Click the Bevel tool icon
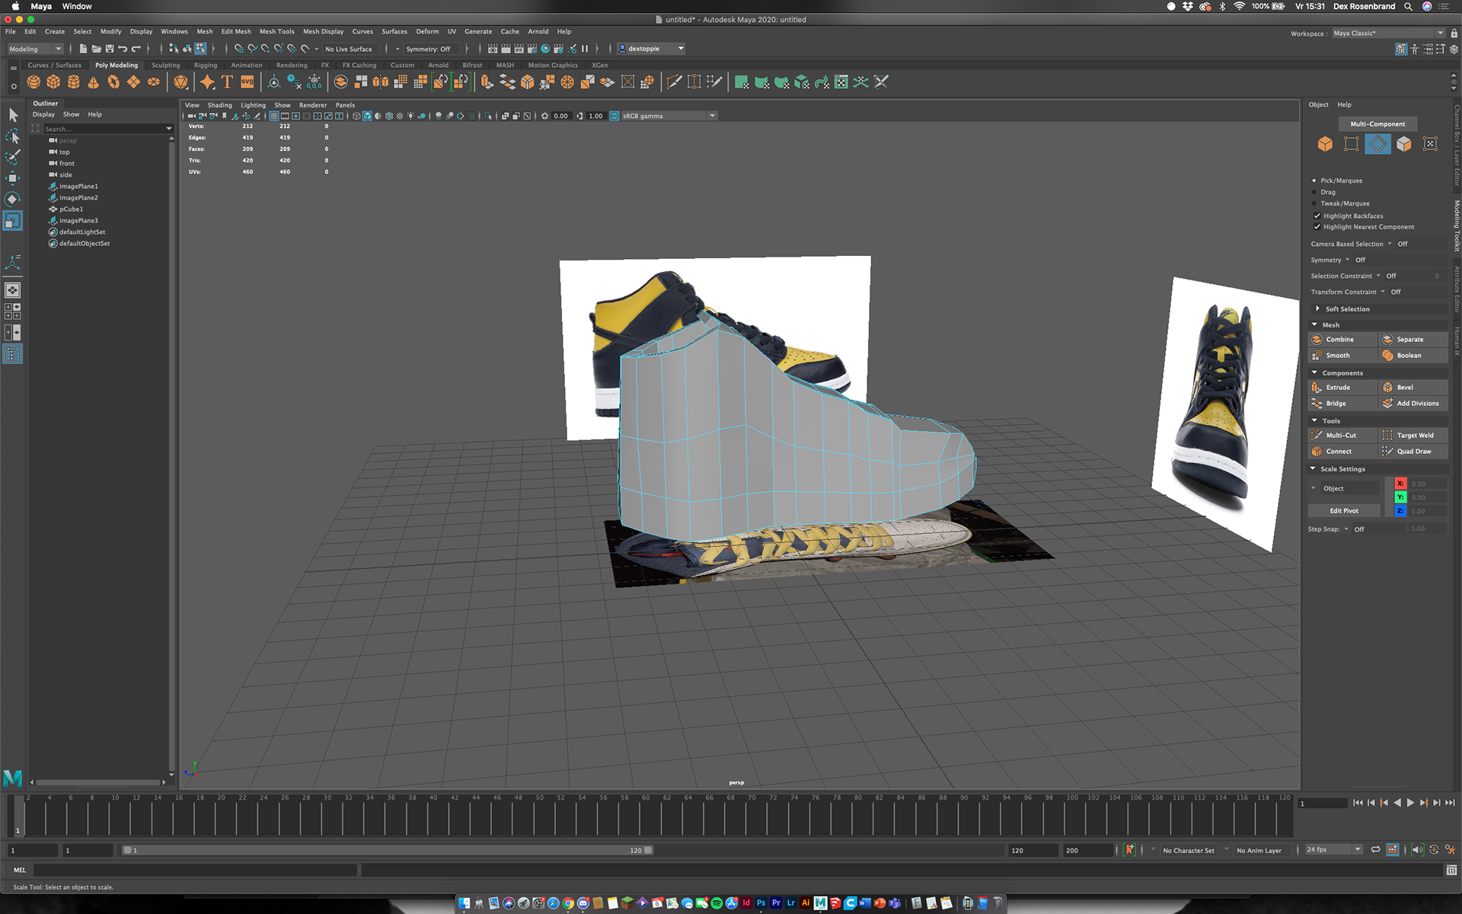Screen dimensions: 1462x914 click(1387, 388)
